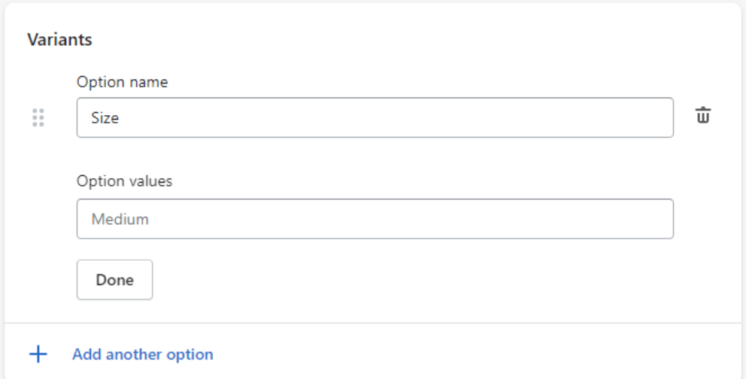Image resolution: width=746 pixels, height=379 pixels.
Task: Click the six-dot drag handle beside Size
Action: 38,117
